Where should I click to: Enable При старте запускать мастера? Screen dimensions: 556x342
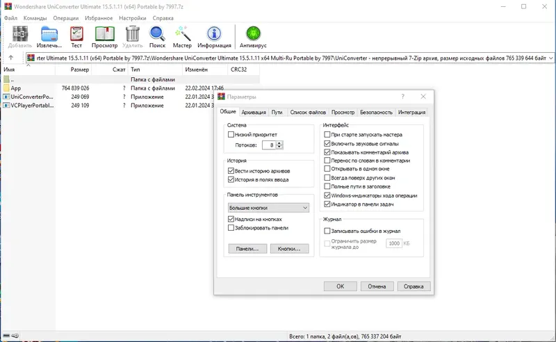pyautogui.click(x=327, y=134)
